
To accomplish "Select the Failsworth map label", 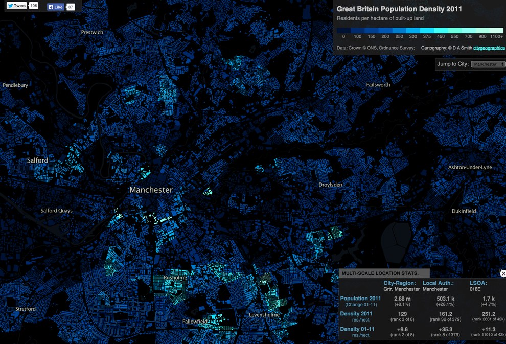I will click(x=378, y=85).
